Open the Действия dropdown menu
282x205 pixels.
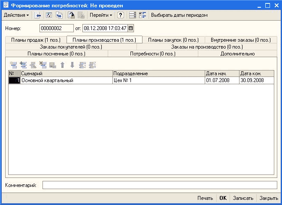click(x=16, y=15)
